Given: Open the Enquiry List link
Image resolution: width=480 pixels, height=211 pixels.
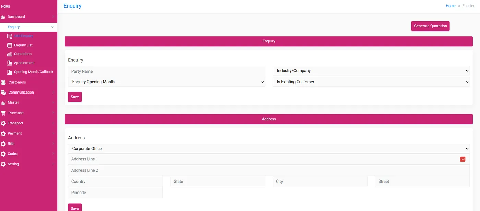Looking at the screenshot, I should 23,45.
